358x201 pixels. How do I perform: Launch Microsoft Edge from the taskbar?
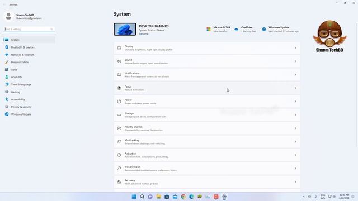point(191,197)
